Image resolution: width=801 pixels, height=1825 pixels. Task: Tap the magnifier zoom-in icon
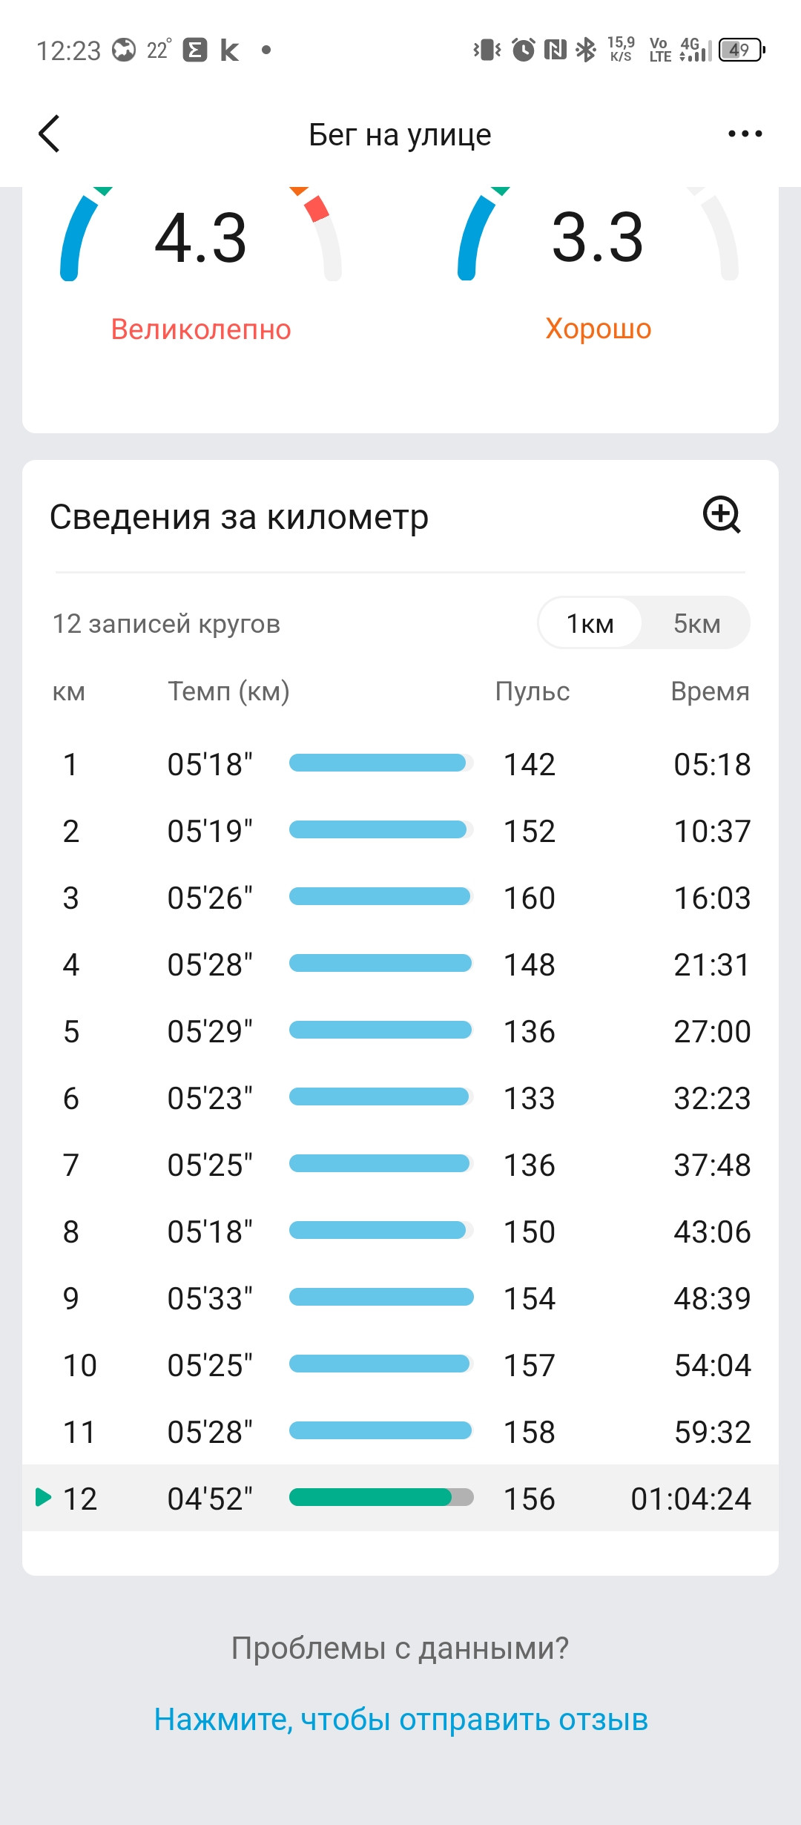point(722,515)
